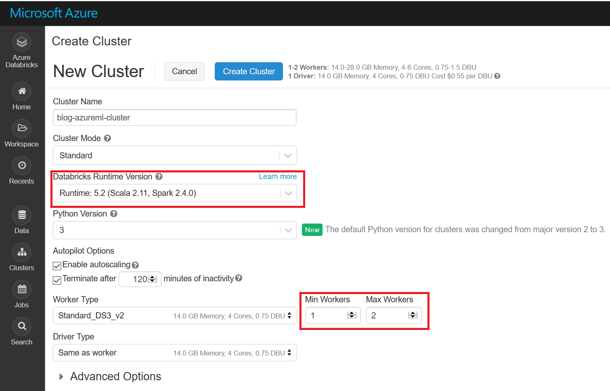Open Driver Type dropdown
Viewport: 610px width, 391px height.
click(x=175, y=353)
